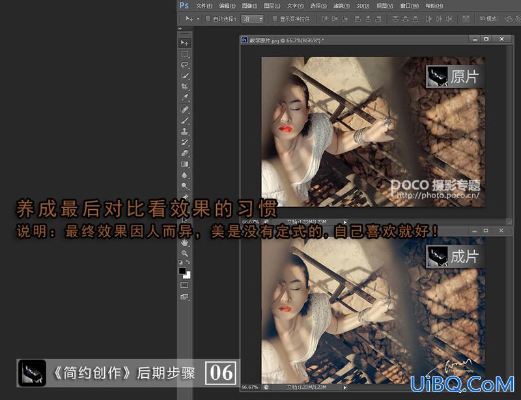521x400 pixels.
Task: Select the Eyedropper tool
Action: click(184, 98)
